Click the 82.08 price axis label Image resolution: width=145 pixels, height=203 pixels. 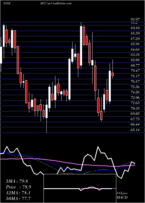coord(135,60)
